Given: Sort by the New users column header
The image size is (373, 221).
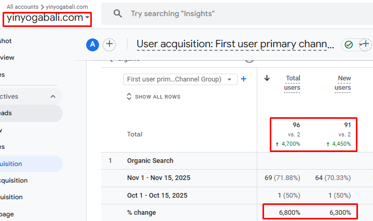Looking at the screenshot, I should (342, 83).
